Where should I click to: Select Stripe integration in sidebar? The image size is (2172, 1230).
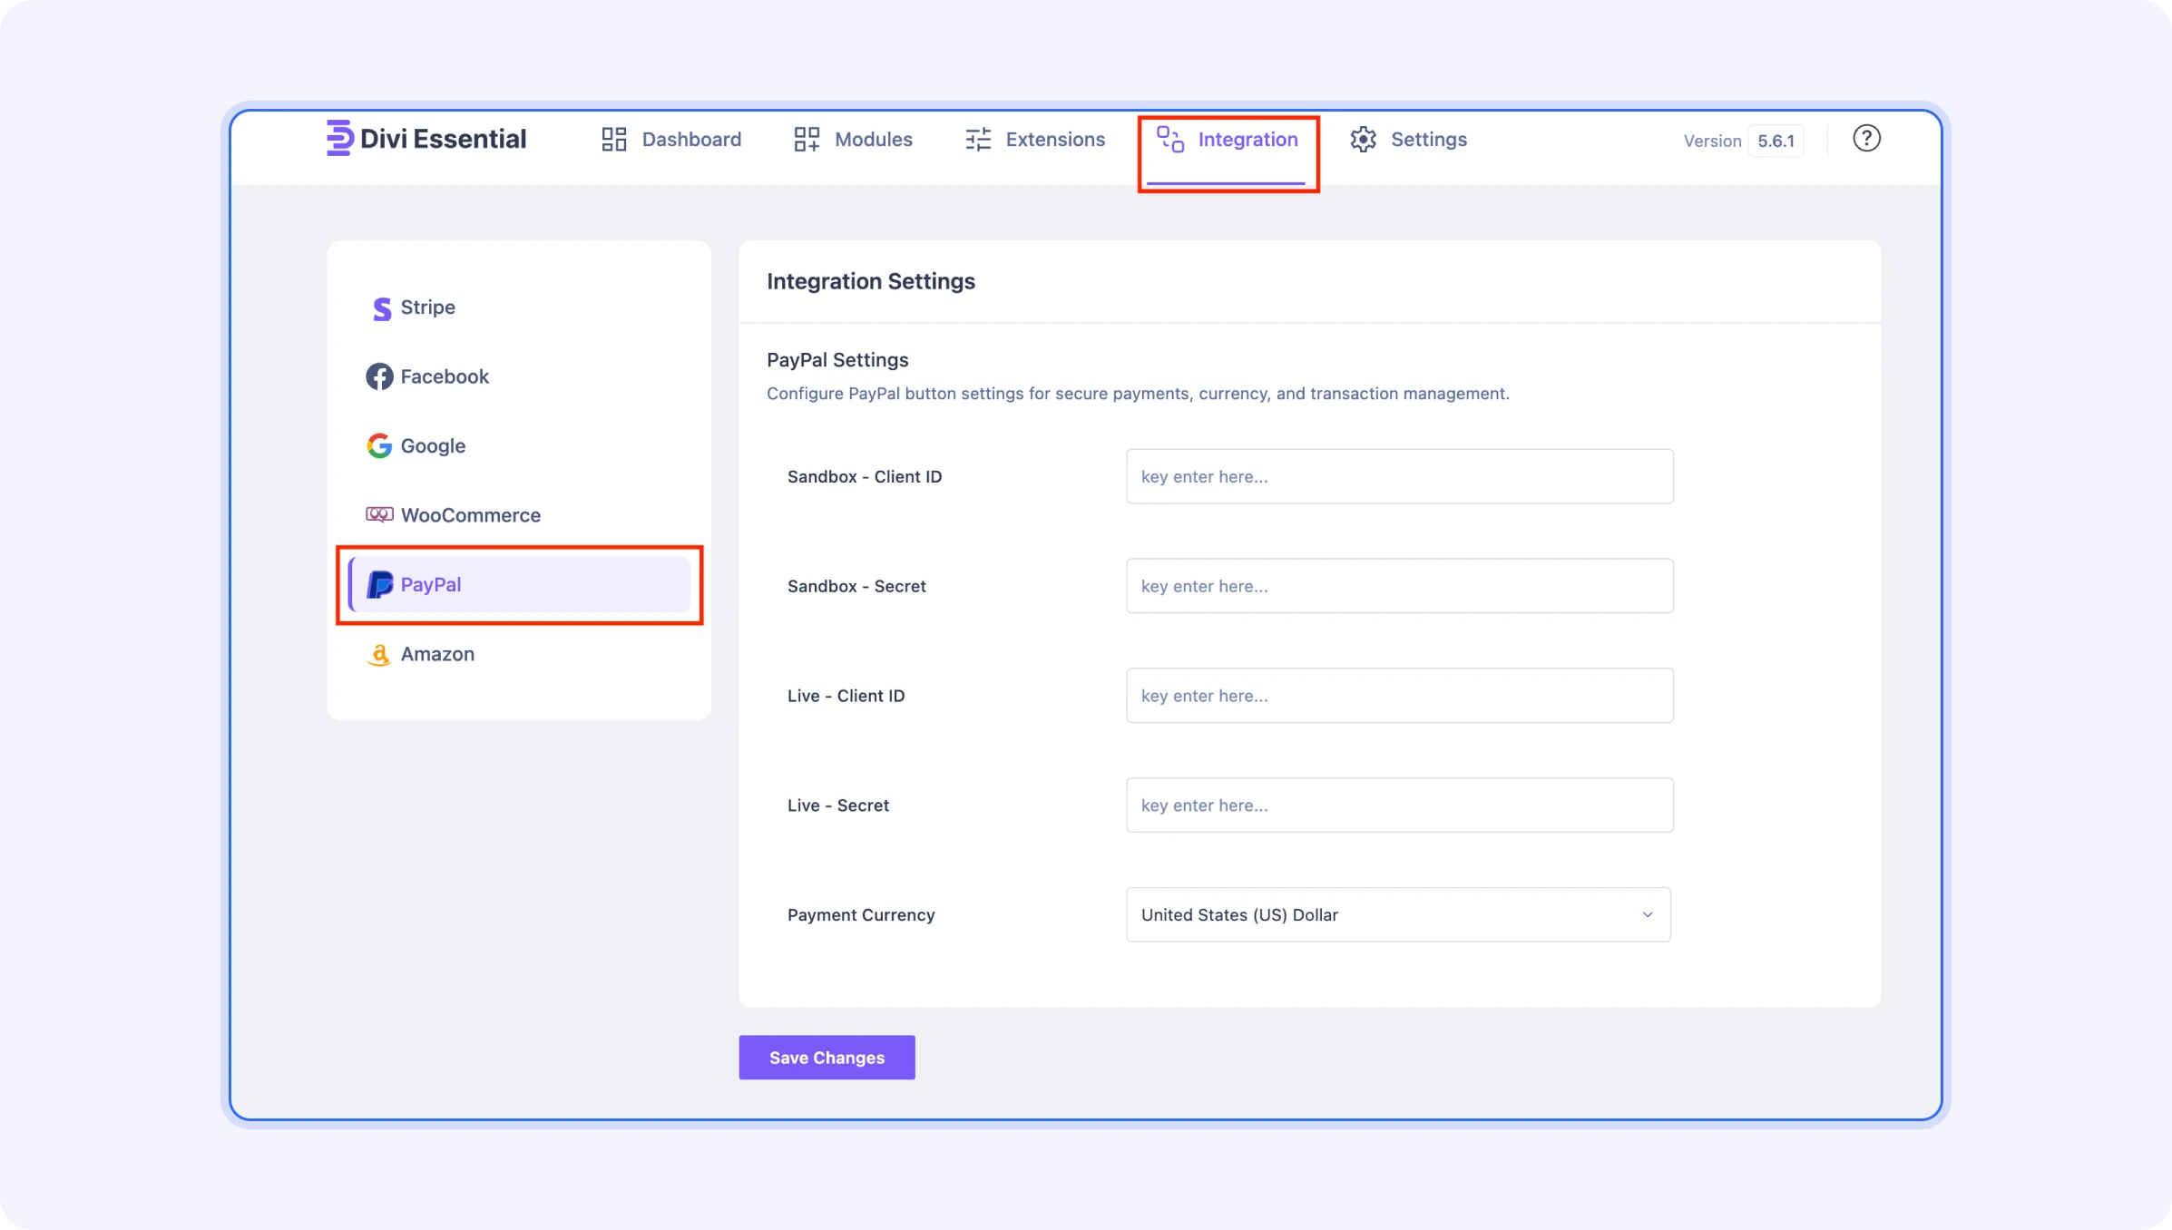pos(519,307)
